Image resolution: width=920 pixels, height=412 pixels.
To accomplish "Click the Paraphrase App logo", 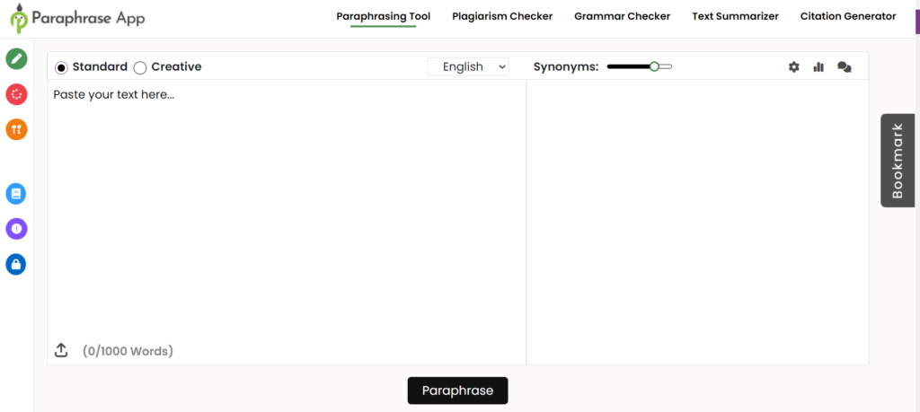I will click(x=77, y=18).
